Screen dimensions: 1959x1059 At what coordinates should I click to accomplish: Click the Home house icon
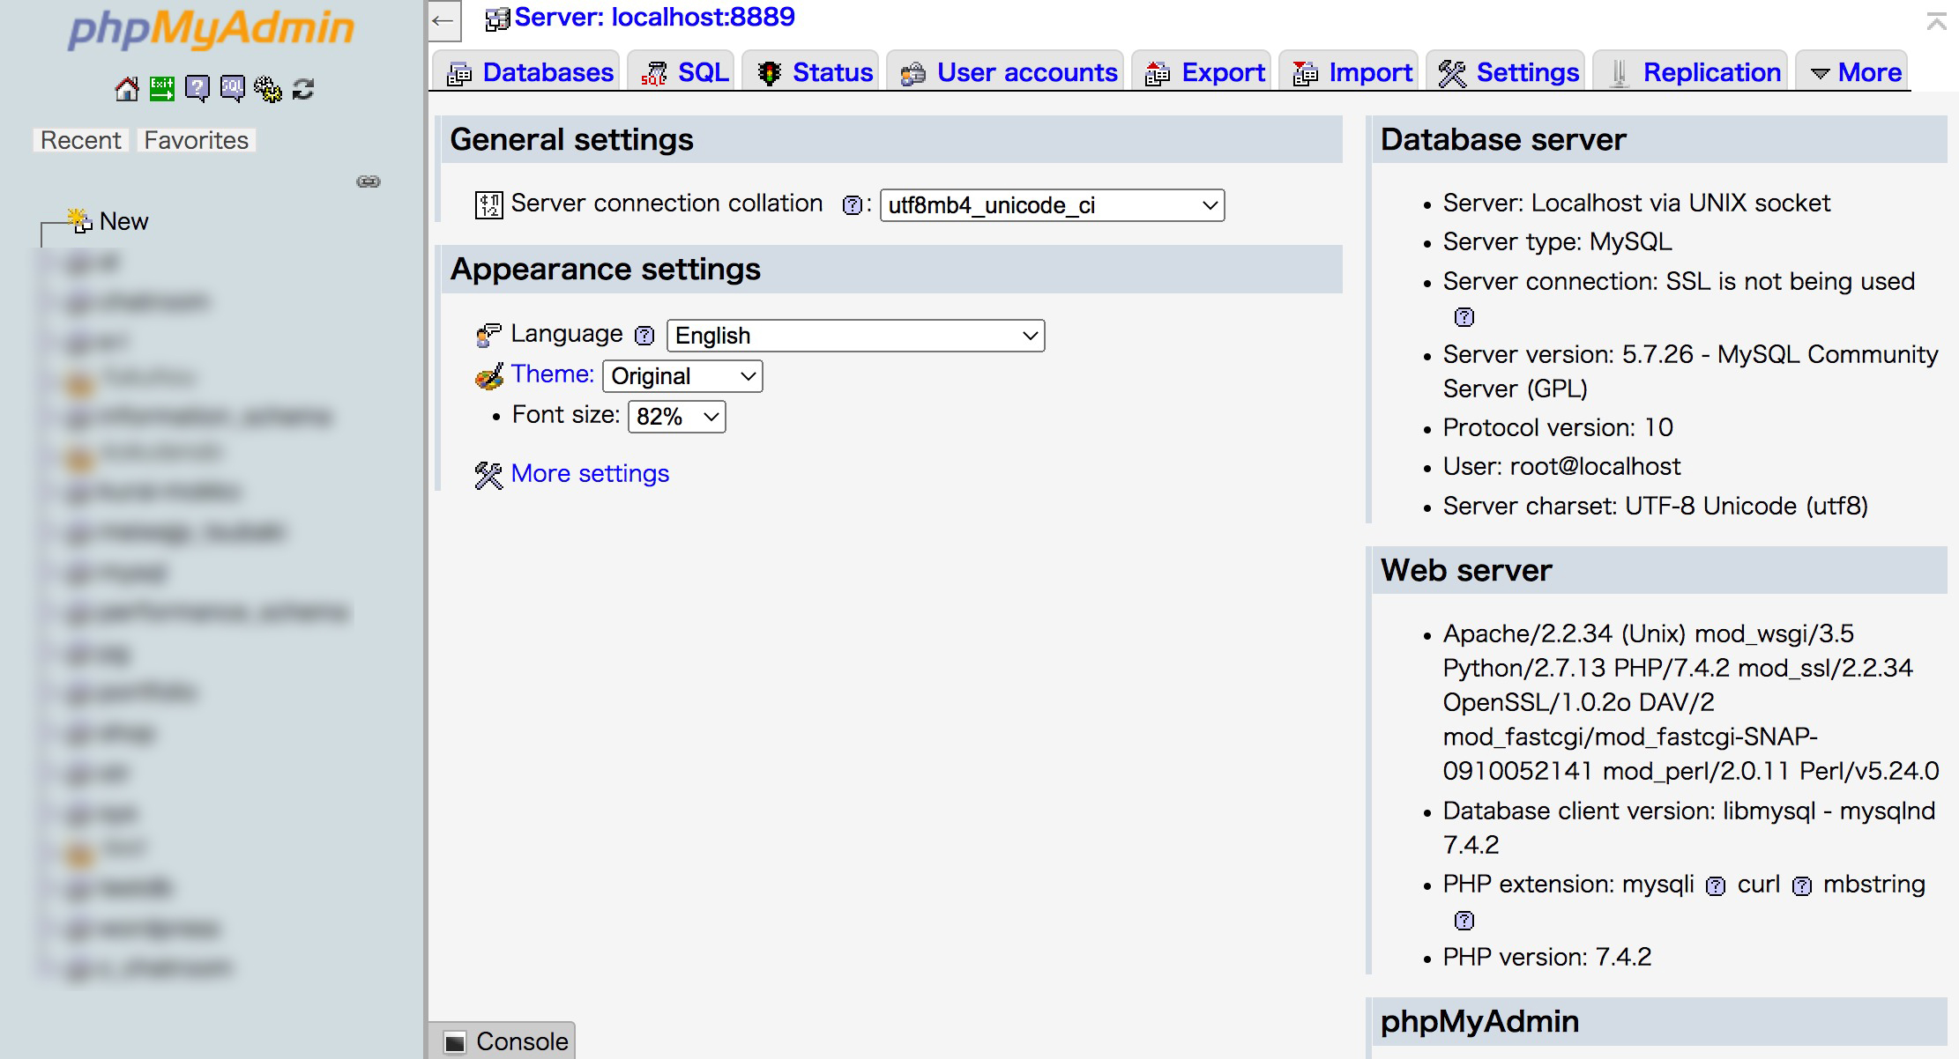(x=127, y=89)
